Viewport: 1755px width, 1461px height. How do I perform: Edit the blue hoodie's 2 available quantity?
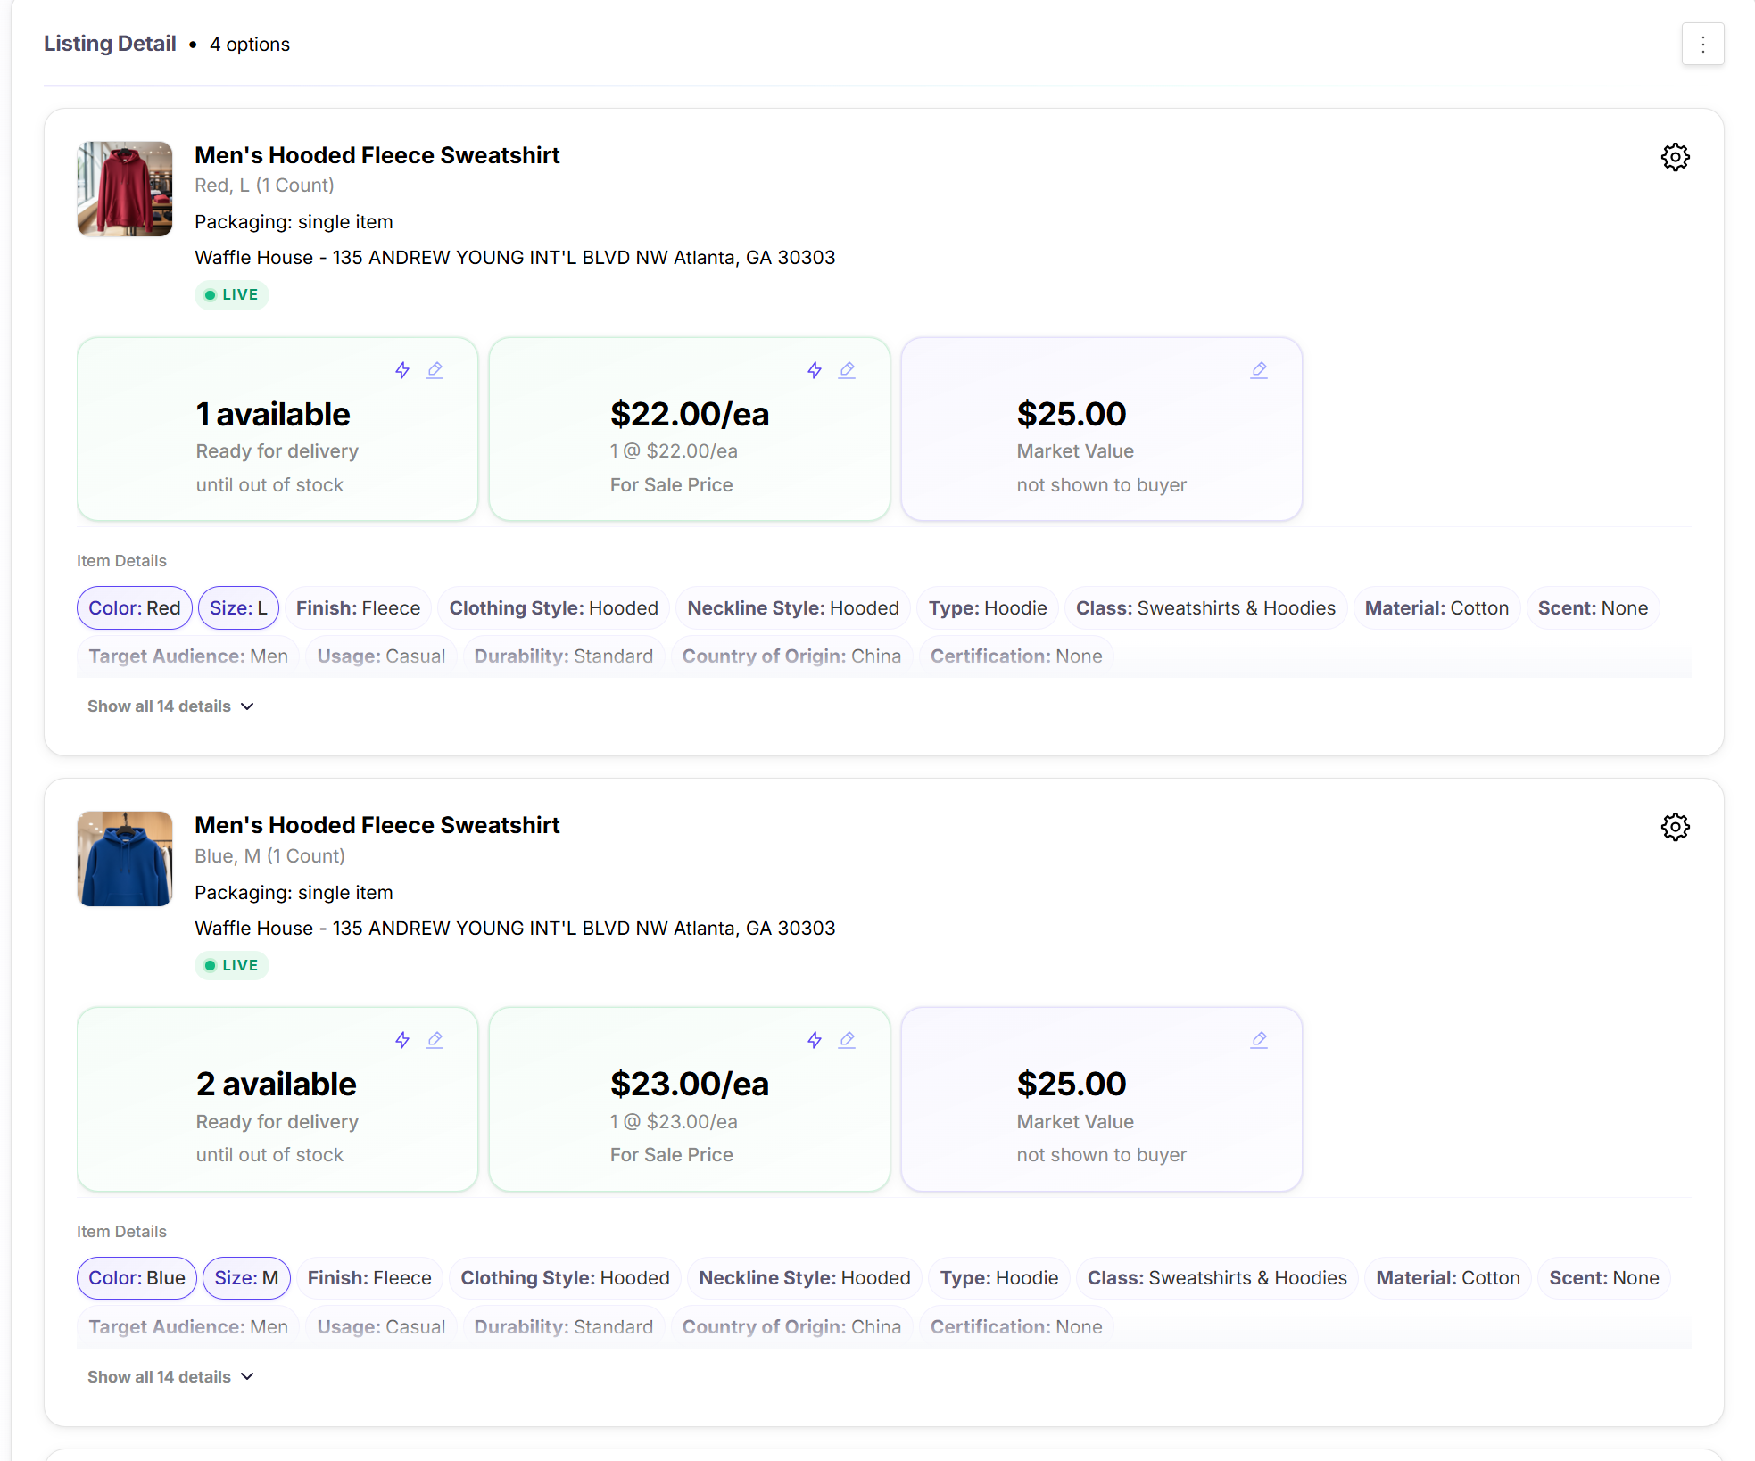point(435,1039)
